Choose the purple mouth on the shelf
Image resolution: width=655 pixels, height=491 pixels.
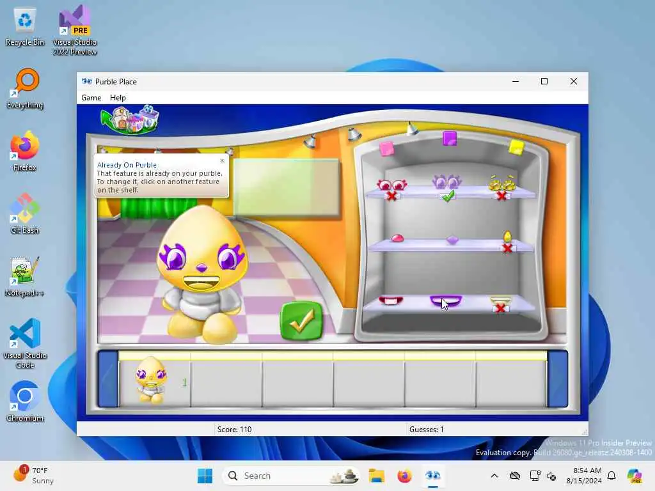point(446,300)
